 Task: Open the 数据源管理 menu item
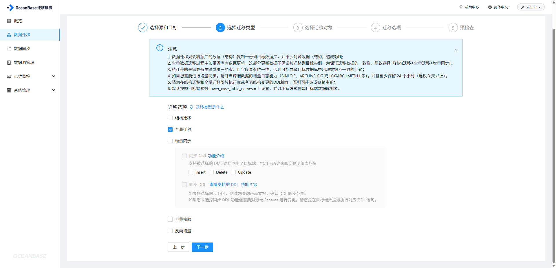pos(30,63)
